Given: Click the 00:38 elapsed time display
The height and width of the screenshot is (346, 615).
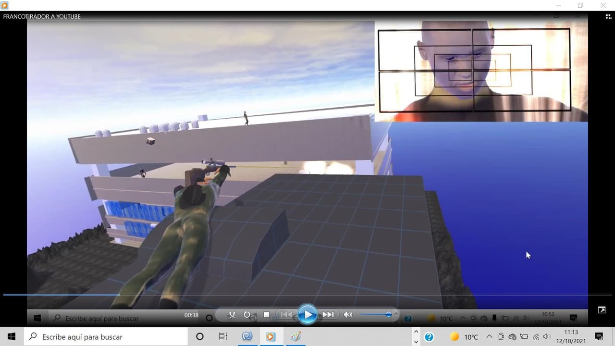Looking at the screenshot, I should pos(191,315).
